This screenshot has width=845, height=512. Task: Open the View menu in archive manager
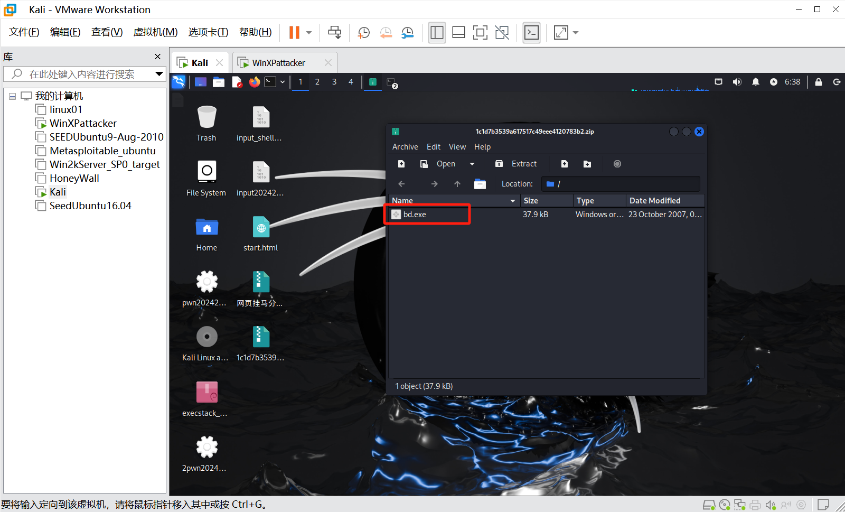pyautogui.click(x=457, y=147)
